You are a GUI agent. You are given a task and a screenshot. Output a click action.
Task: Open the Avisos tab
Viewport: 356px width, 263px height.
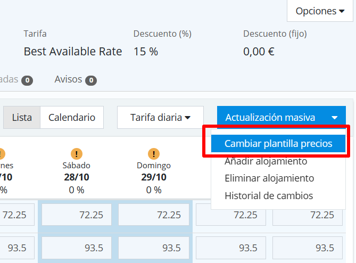pyautogui.click(x=69, y=80)
